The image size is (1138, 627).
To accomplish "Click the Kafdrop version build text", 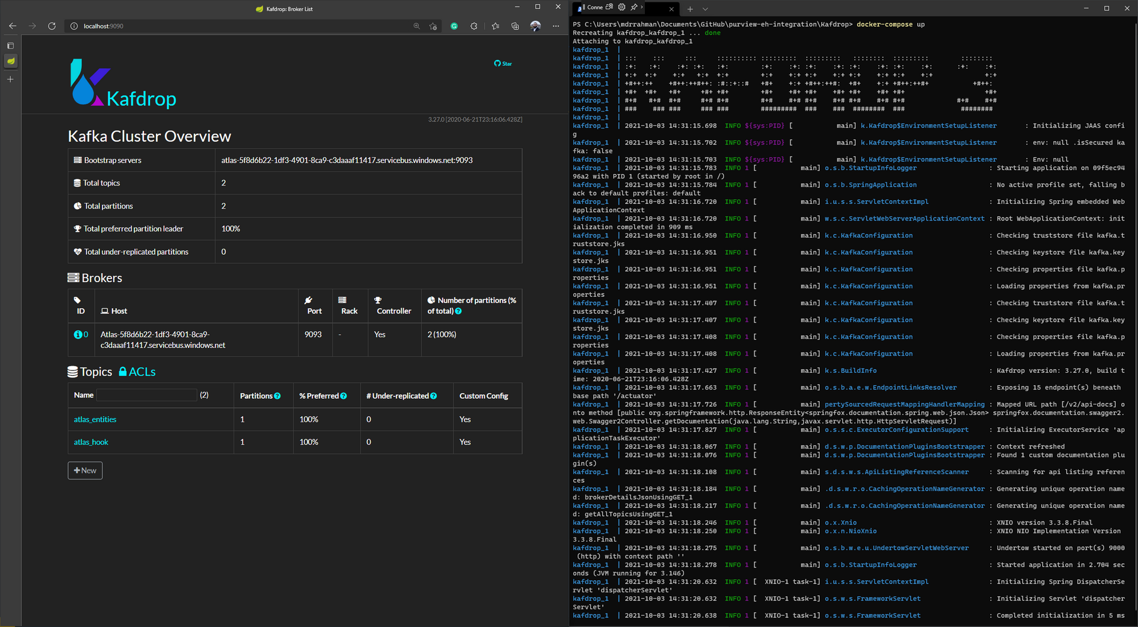I will [x=475, y=120].
